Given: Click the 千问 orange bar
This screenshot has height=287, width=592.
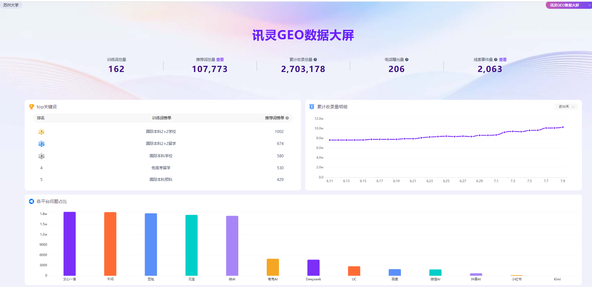Looking at the screenshot, I should click(x=110, y=244).
